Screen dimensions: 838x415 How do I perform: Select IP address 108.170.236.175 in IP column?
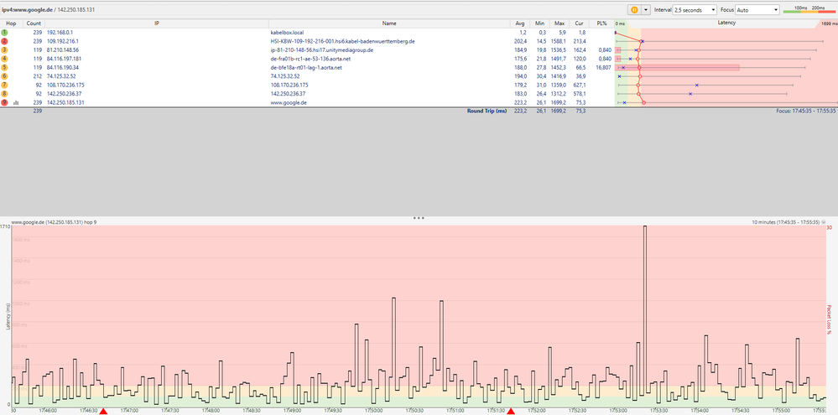pyautogui.click(x=65, y=85)
